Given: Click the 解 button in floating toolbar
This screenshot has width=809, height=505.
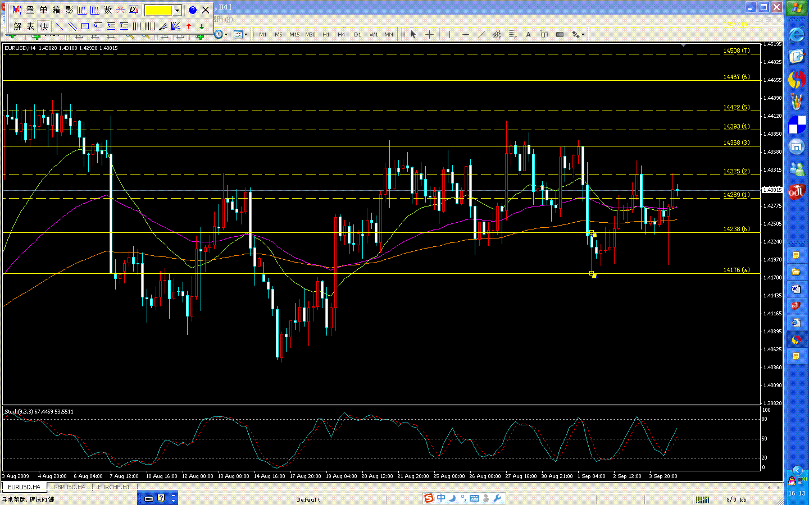Looking at the screenshot, I should [x=17, y=26].
